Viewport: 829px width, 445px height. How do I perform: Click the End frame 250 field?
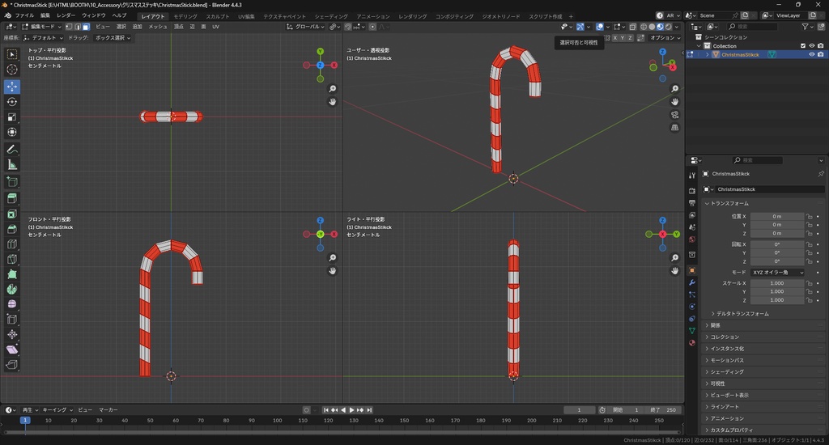[664, 410]
